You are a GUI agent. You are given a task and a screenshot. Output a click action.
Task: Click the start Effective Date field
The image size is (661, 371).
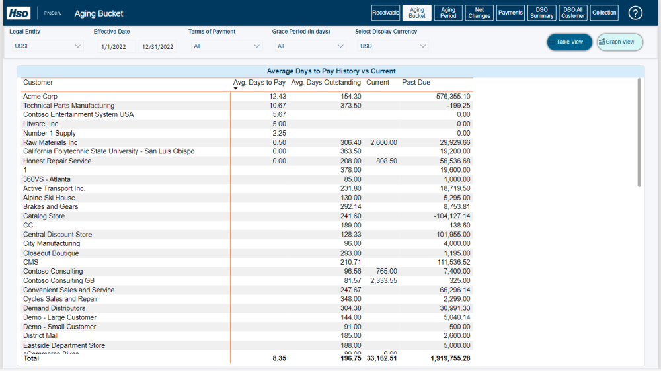[116, 47]
